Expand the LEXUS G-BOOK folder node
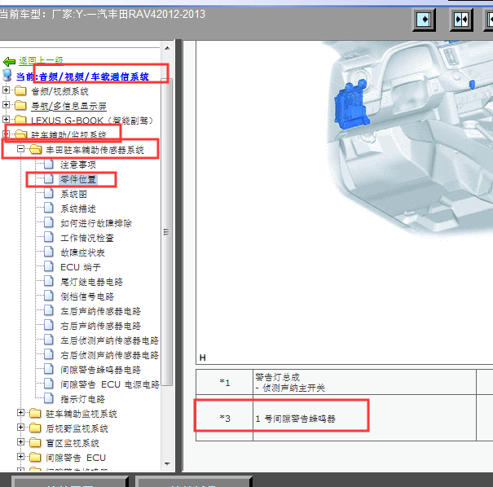This screenshot has width=493, height=487. (x=6, y=120)
